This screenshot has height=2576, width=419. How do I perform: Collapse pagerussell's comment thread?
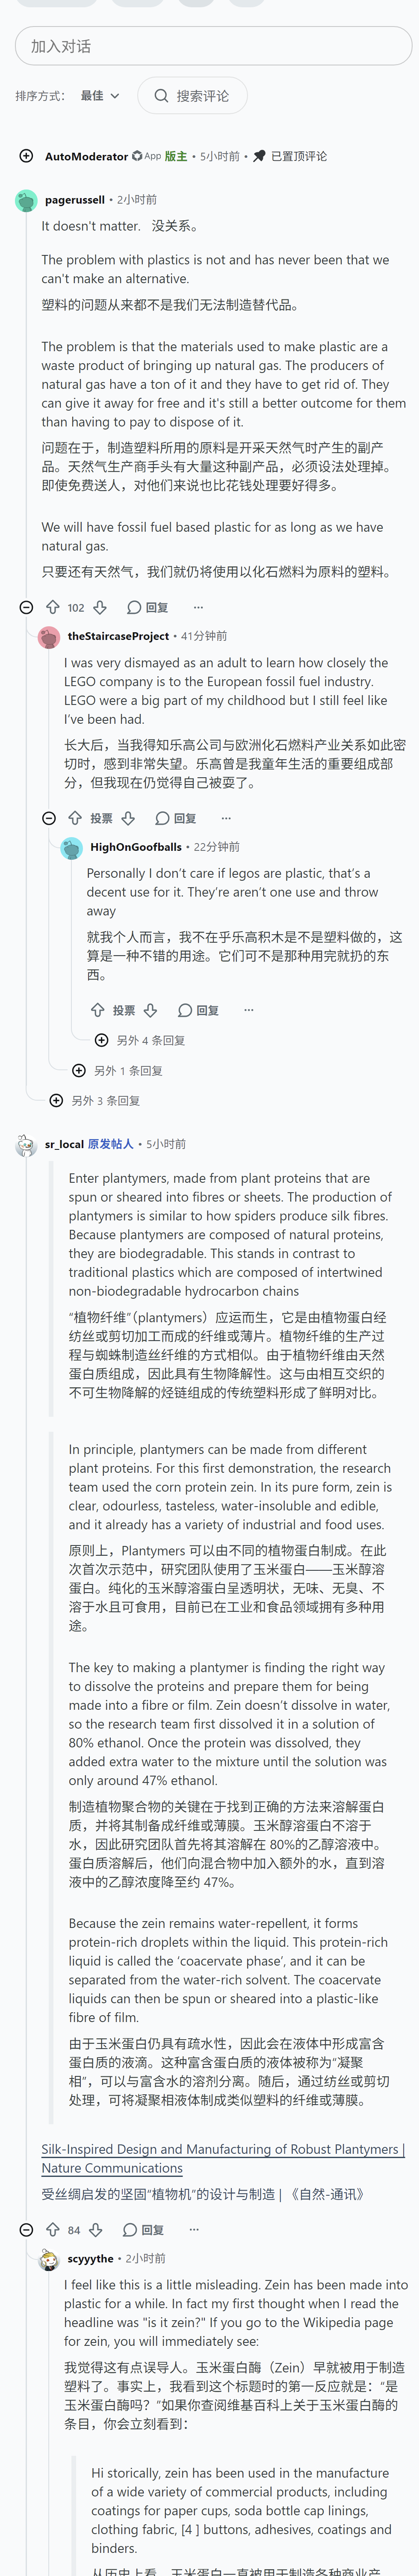pyautogui.click(x=27, y=607)
